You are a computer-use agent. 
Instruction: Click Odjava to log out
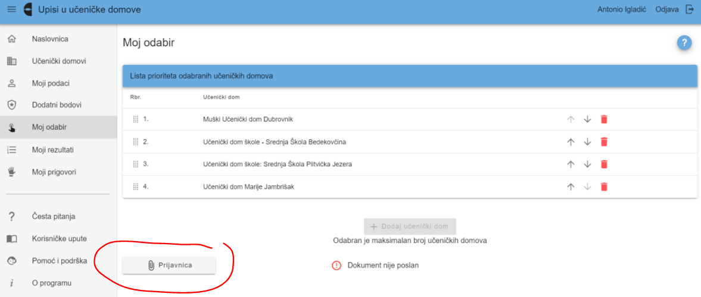tap(667, 10)
